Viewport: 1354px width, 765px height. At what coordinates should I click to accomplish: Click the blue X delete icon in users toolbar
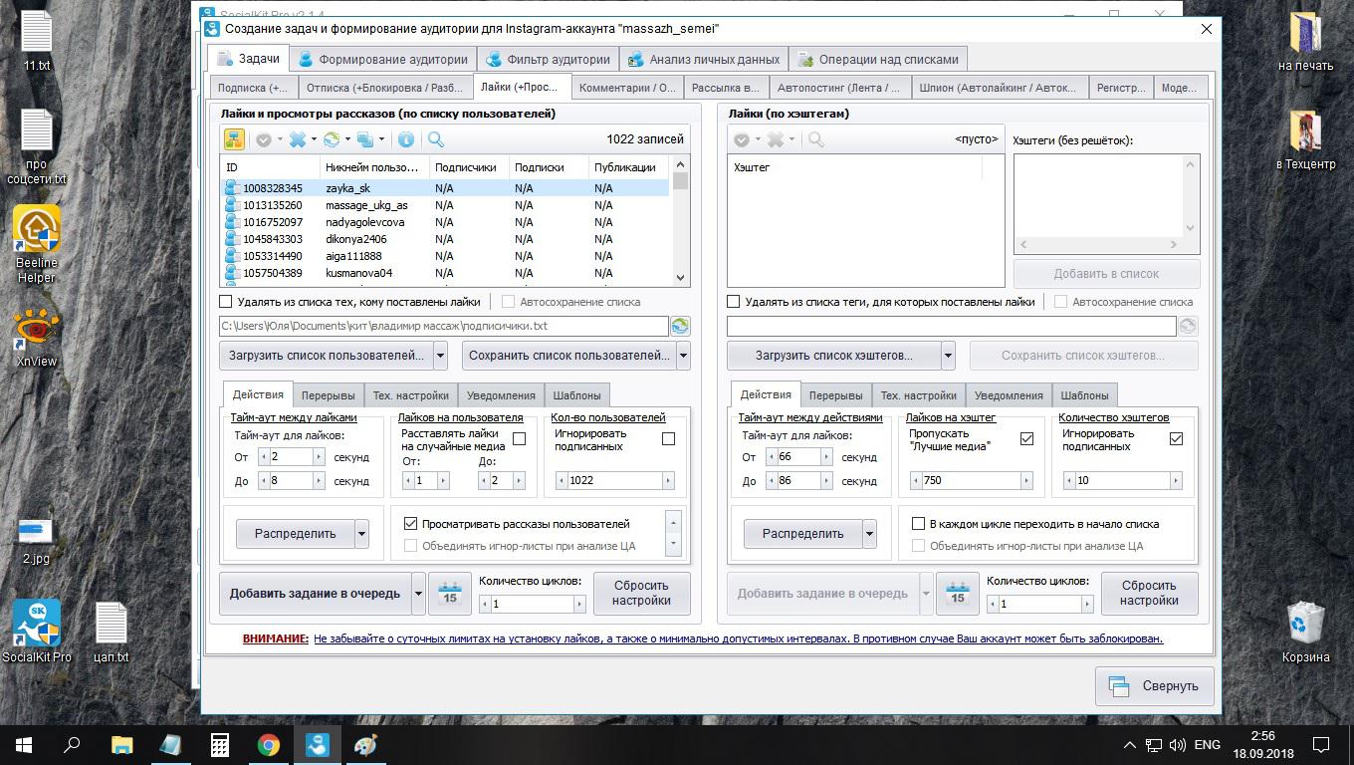(x=298, y=139)
